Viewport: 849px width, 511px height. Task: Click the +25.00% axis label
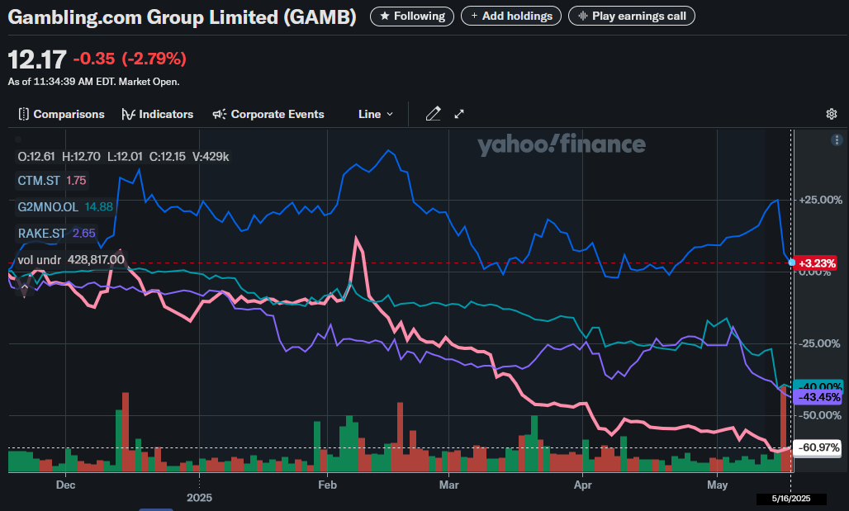coord(820,201)
